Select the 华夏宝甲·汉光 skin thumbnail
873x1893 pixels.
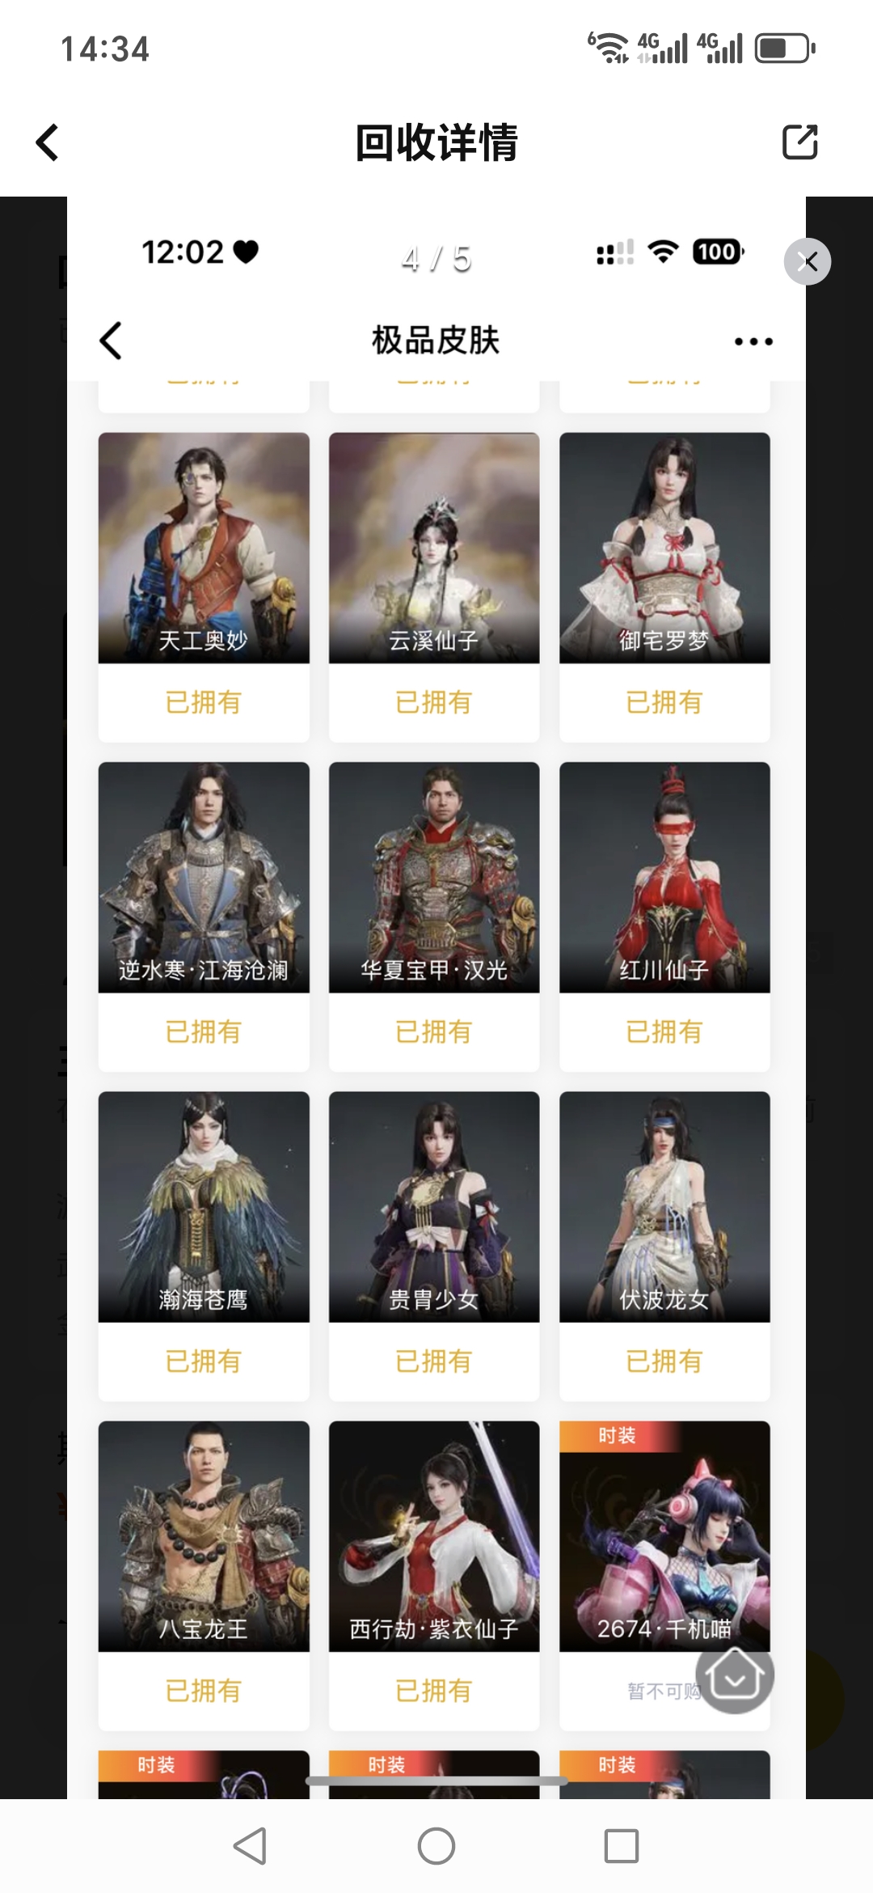[434, 877]
